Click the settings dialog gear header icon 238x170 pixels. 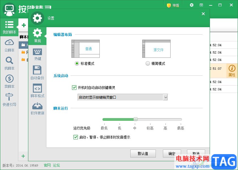[x=37, y=18]
